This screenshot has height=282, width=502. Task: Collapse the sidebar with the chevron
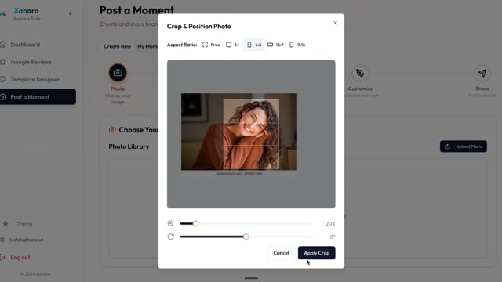pyautogui.click(x=70, y=13)
